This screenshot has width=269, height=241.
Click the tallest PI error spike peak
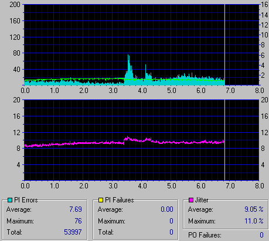(x=128, y=56)
